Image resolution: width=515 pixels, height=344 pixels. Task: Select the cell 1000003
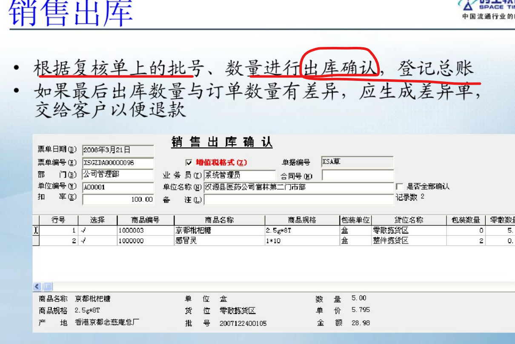tap(146, 230)
